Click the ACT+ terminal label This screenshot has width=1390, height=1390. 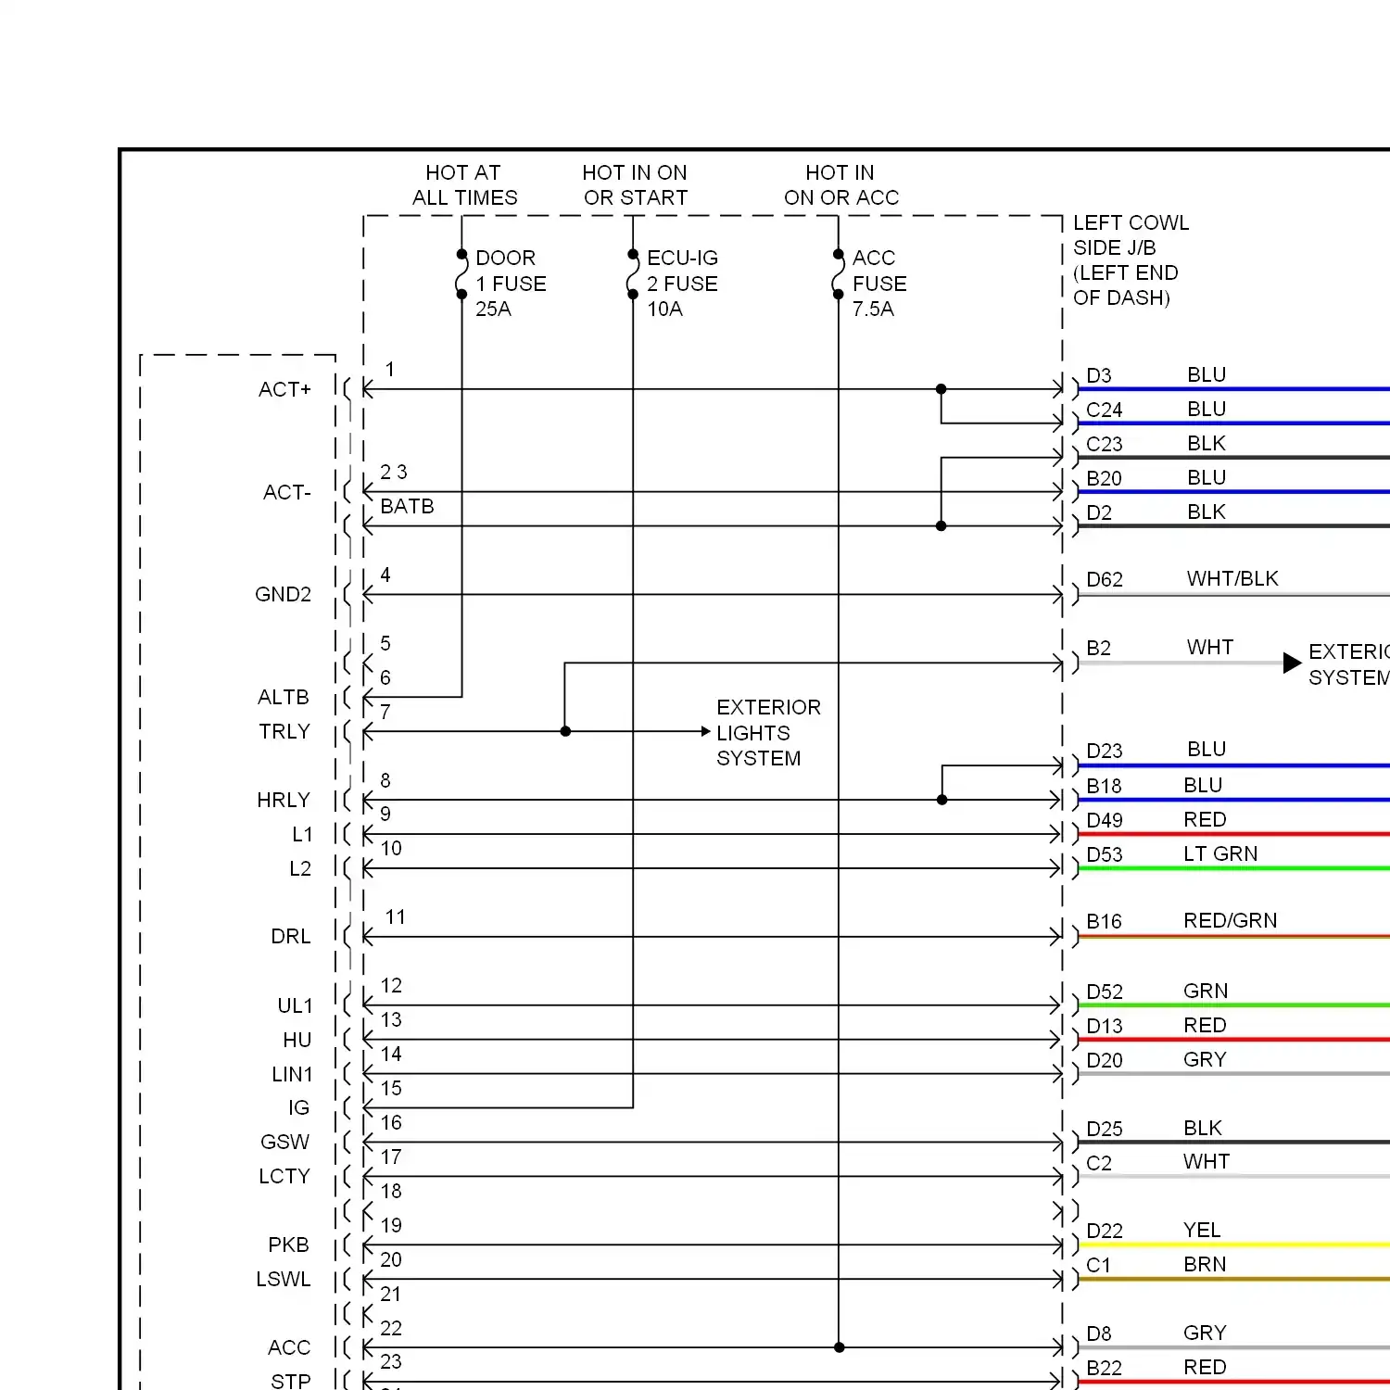284,389
